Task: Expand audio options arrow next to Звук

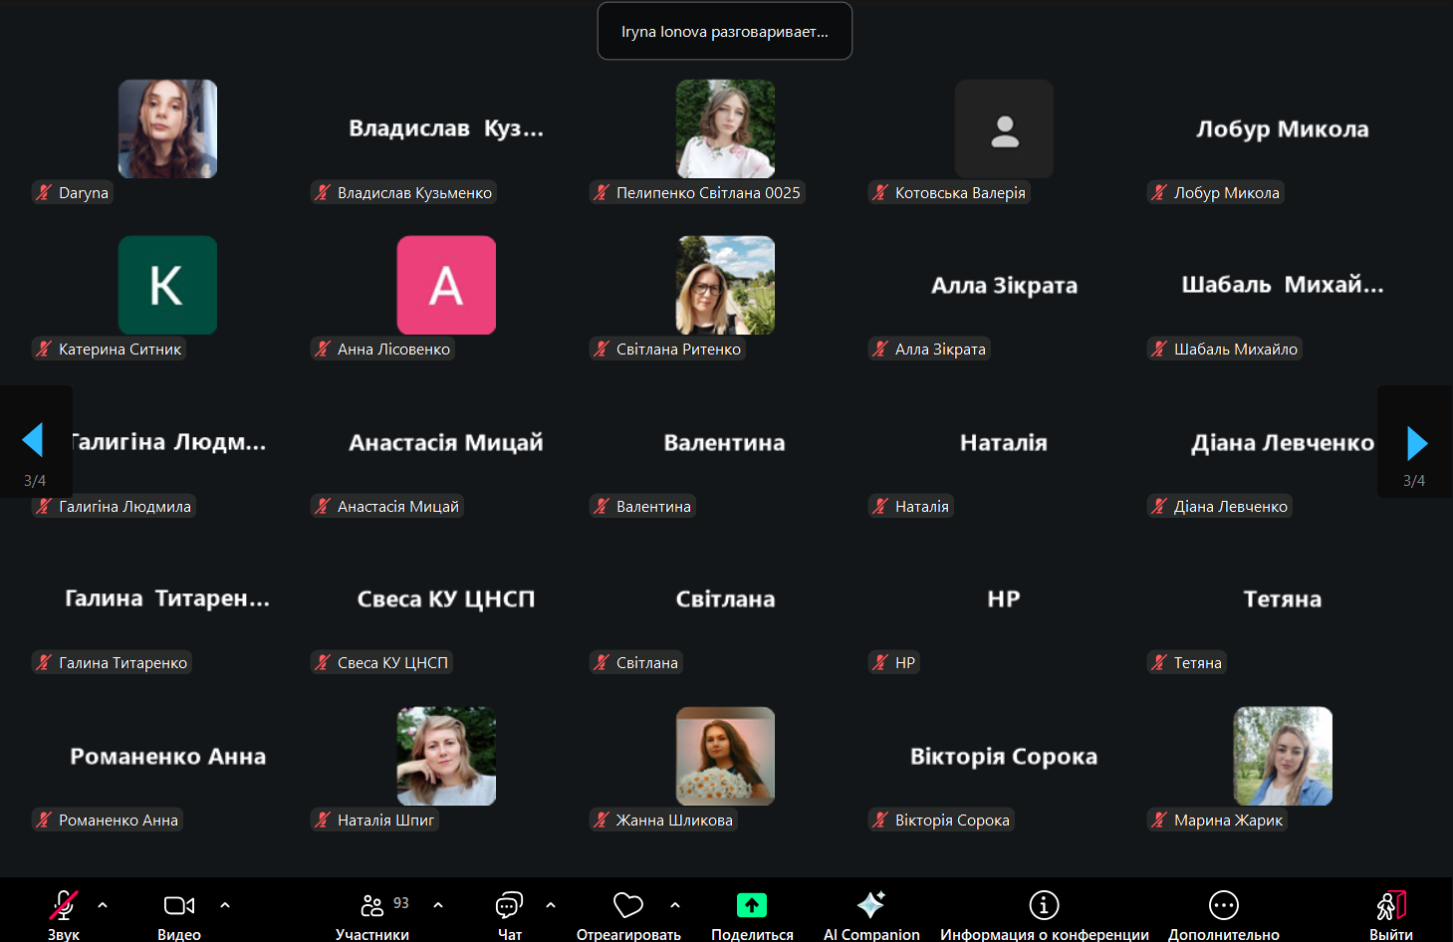Action: [x=103, y=905]
